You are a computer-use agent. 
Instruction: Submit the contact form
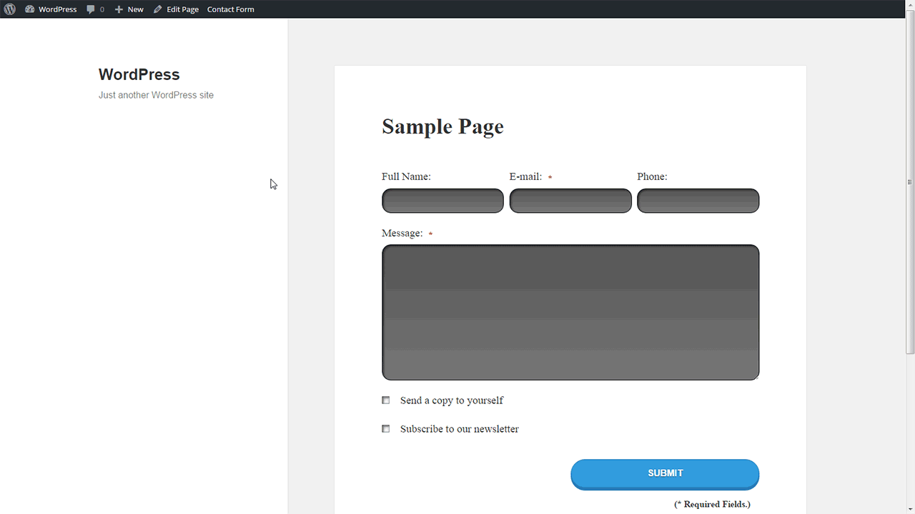click(x=665, y=474)
